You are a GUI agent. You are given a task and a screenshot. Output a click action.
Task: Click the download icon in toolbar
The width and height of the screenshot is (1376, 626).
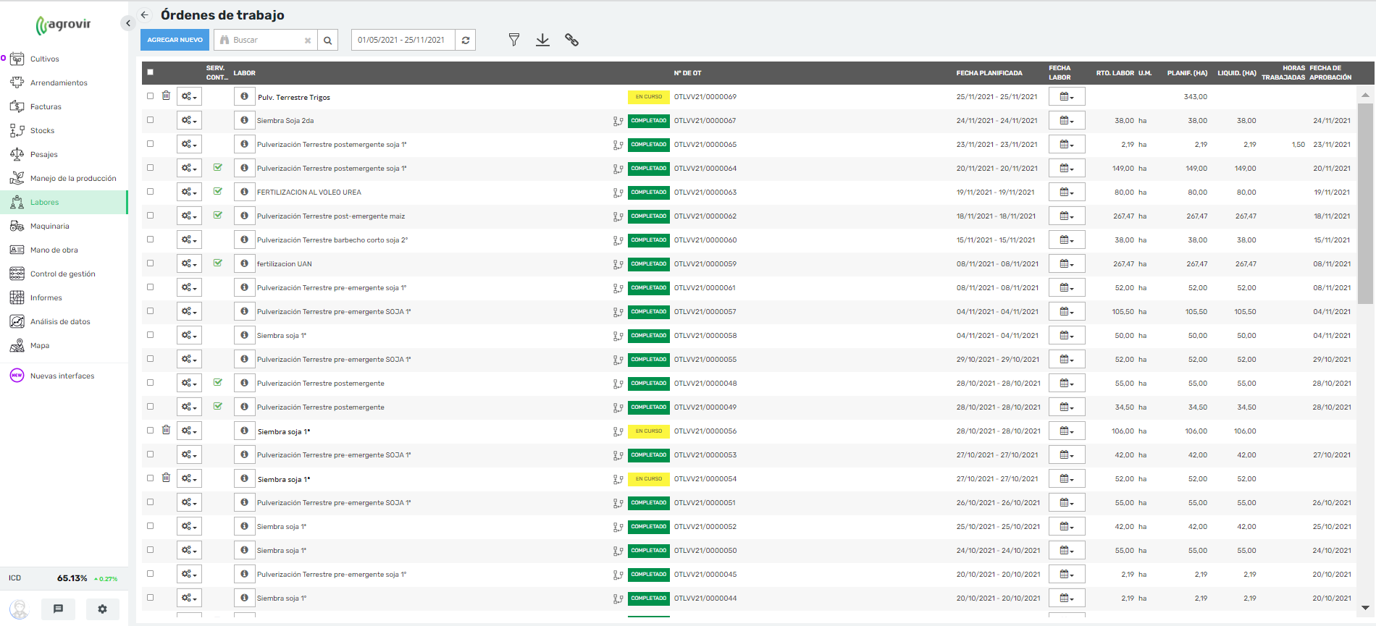click(x=542, y=40)
